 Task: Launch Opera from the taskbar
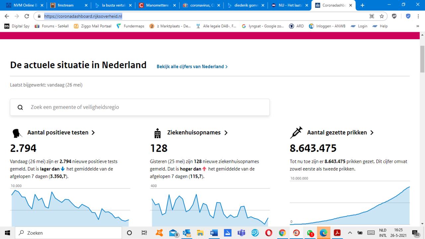point(268,233)
